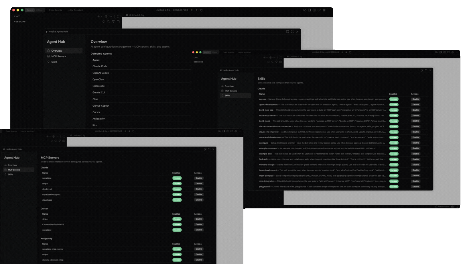Click the globe icon in Overview window title bar
The width and height of the screenshot is (469, 264).
[x=324, y=10]
